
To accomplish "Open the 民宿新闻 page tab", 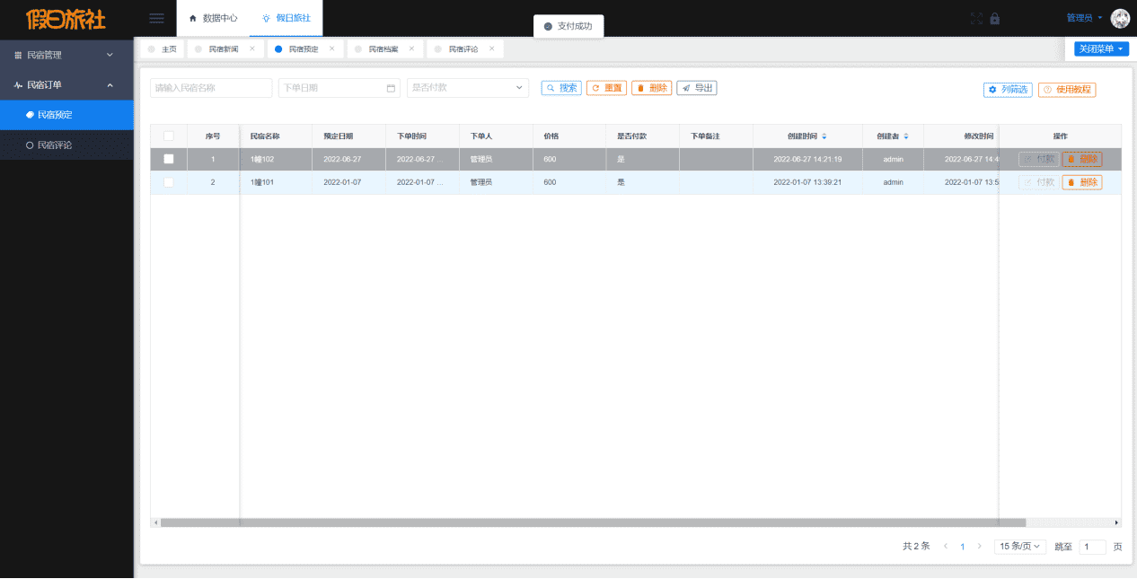I will click(x=224, y=48).
